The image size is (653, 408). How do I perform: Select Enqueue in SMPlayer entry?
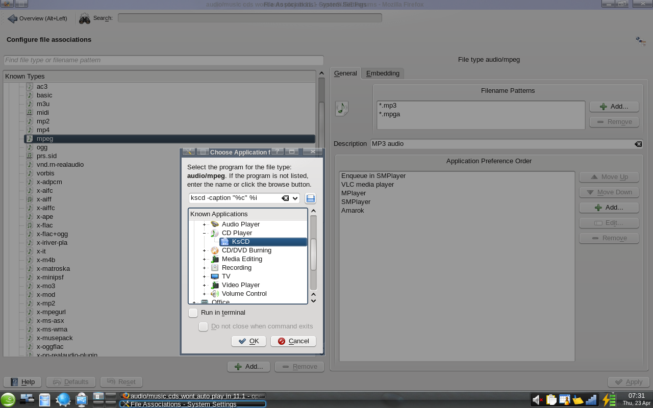pyautogui.click(x=373, y=176)
